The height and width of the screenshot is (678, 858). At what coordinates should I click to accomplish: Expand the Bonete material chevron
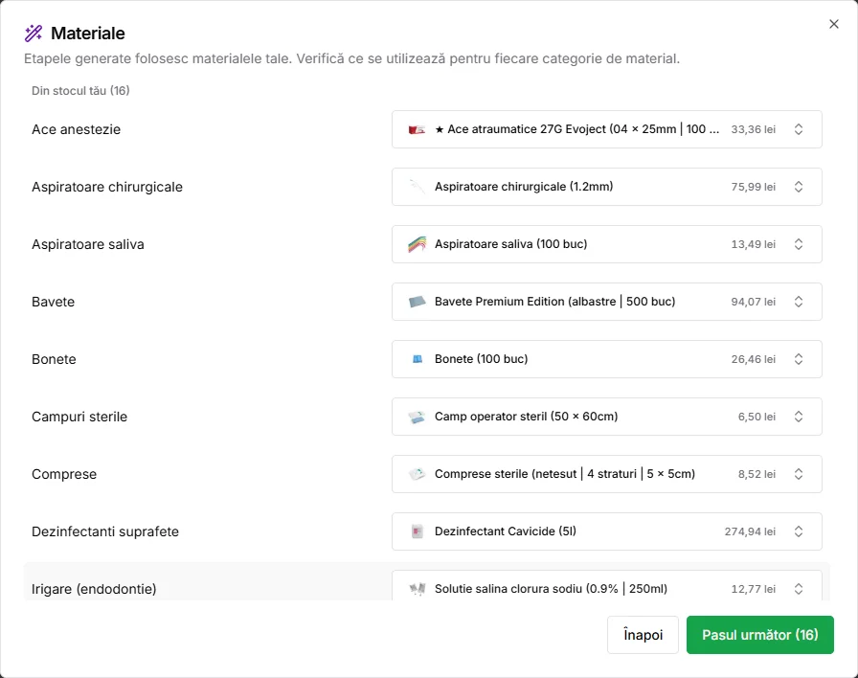799,359
